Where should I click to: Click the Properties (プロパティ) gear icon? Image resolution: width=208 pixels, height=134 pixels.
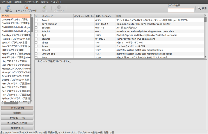59,7
